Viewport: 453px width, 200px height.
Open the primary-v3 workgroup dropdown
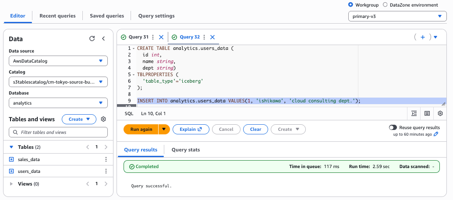[397, 17]
